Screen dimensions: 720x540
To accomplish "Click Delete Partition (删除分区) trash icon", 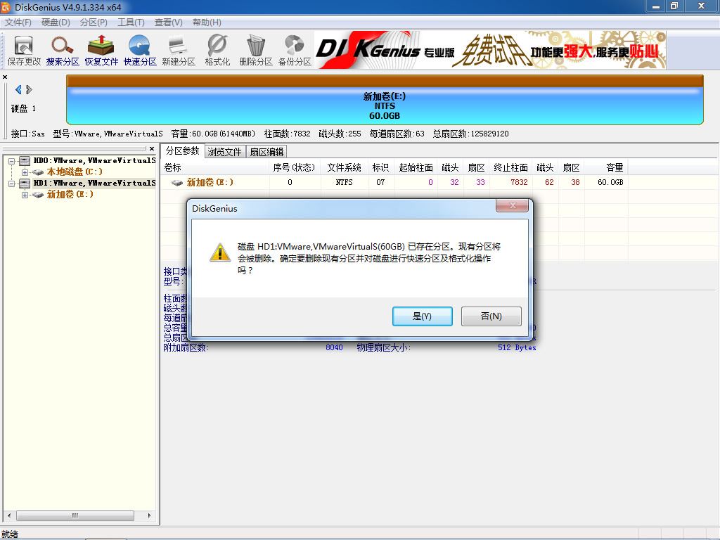I will [256, 51].
